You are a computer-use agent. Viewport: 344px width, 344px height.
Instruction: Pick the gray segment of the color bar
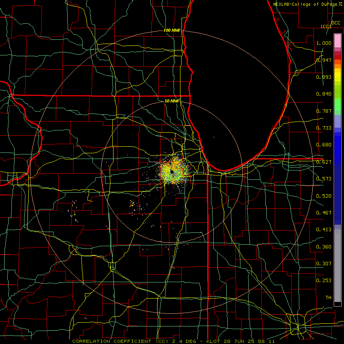coord(338,266)
